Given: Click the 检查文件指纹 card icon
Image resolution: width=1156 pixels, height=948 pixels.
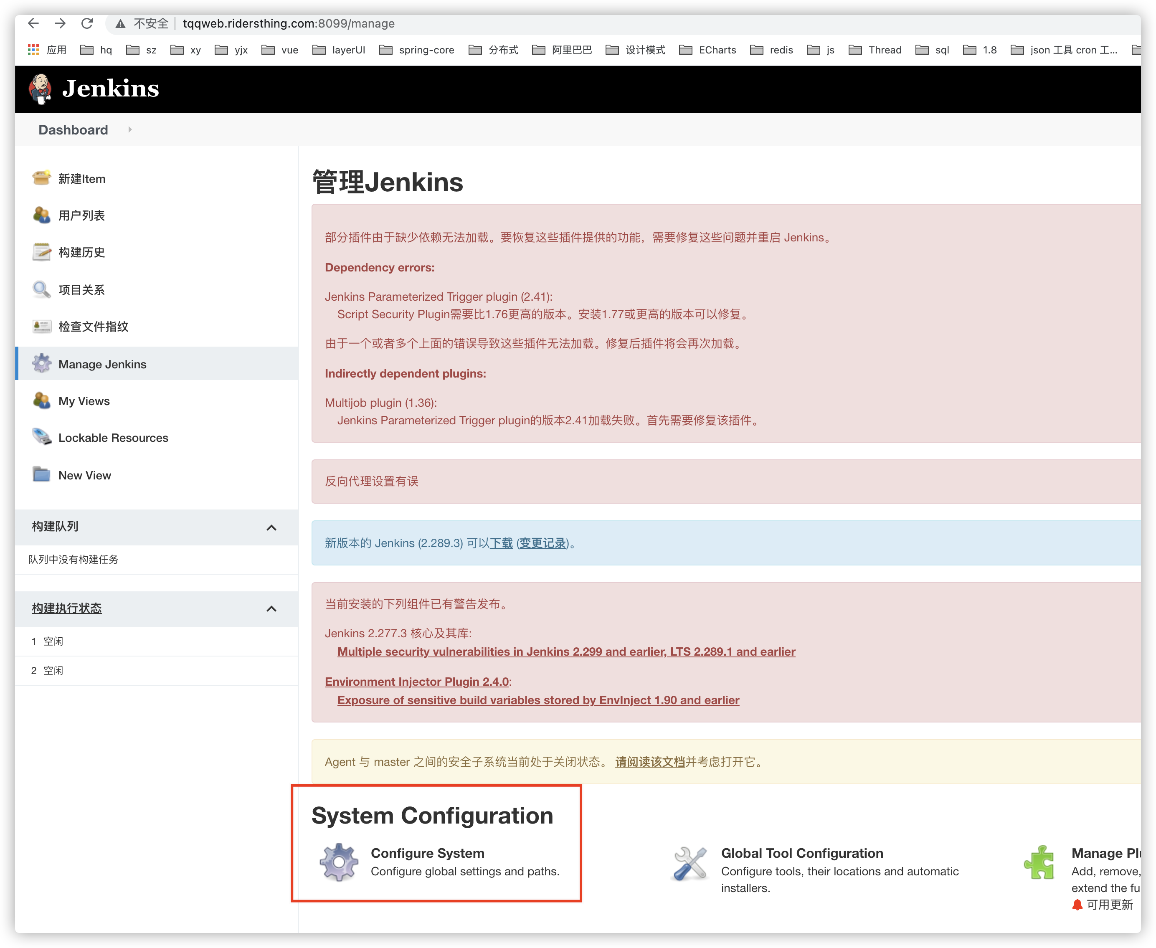Looking at the screenshot, I should 41,327.
